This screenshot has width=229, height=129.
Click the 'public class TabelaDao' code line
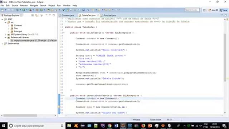(x=81, y=27)
